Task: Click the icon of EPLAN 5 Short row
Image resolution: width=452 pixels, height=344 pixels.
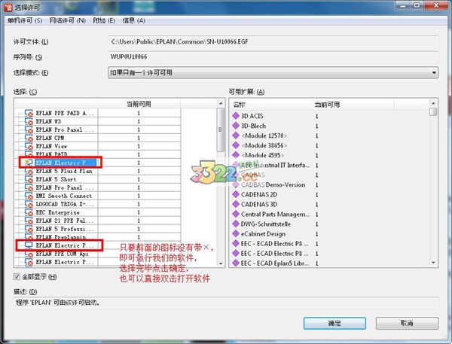Action: pyautogui.click(x=29, y=179)
